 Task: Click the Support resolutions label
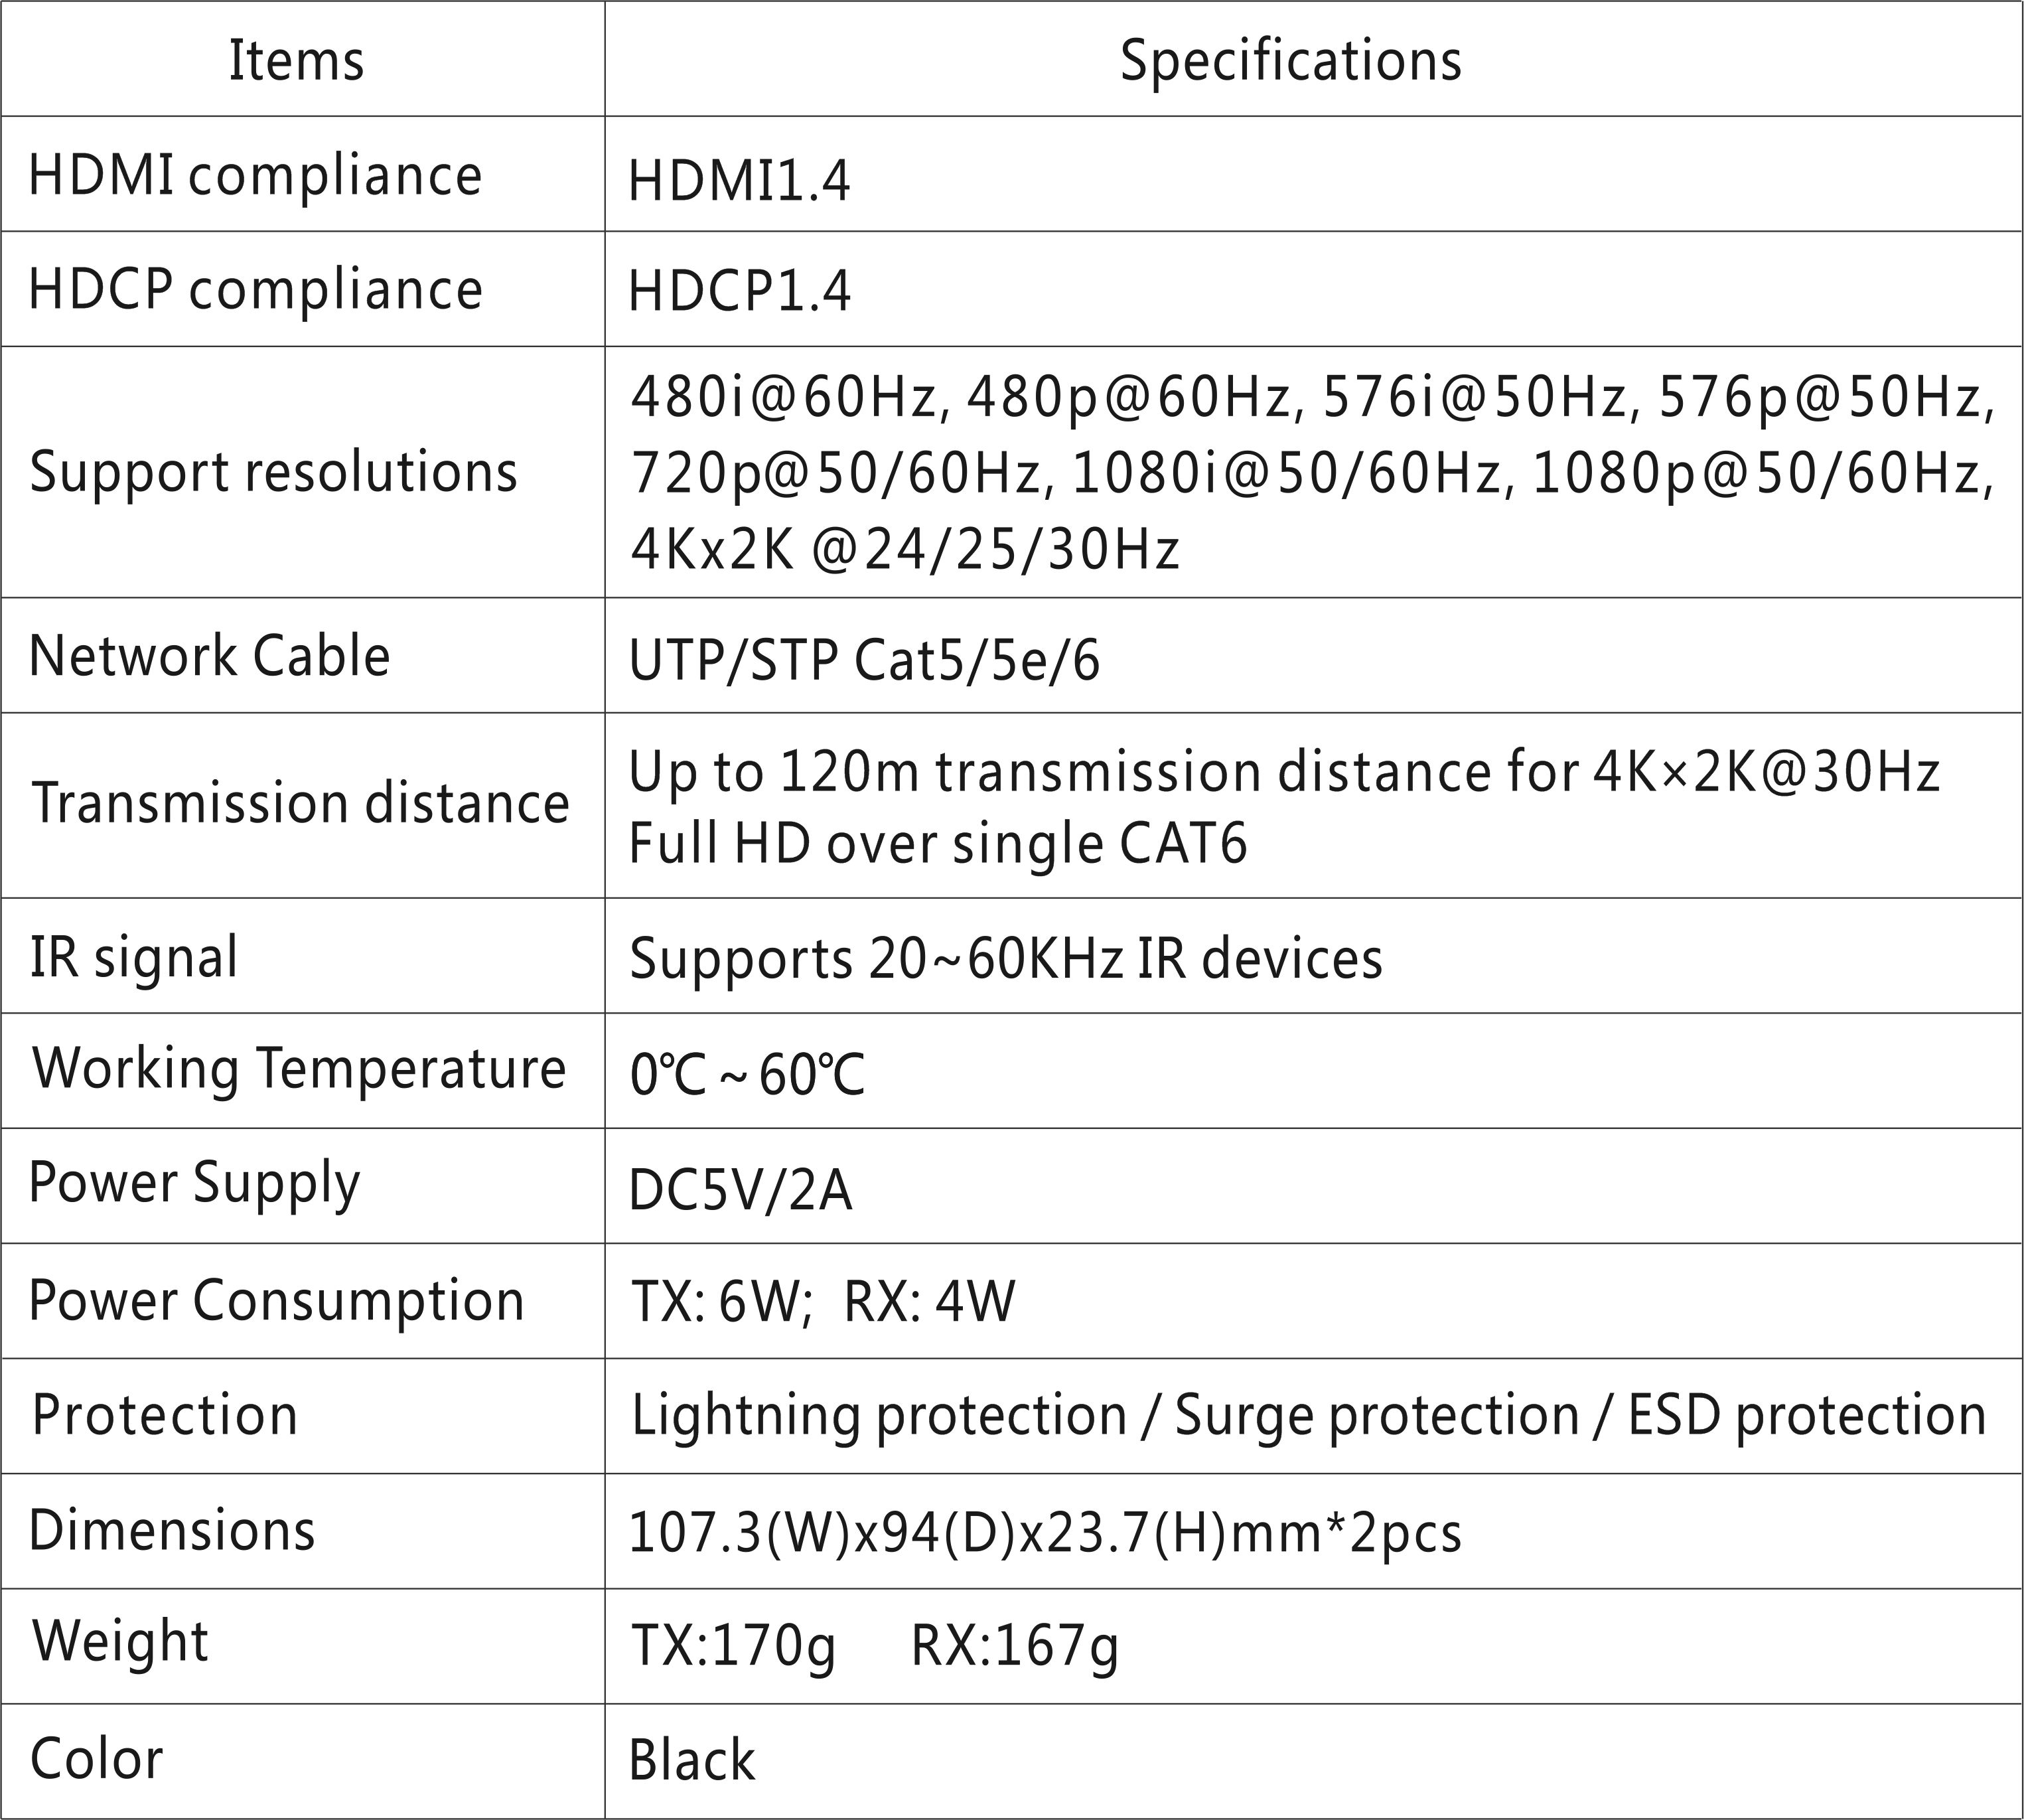pos(273,472)
